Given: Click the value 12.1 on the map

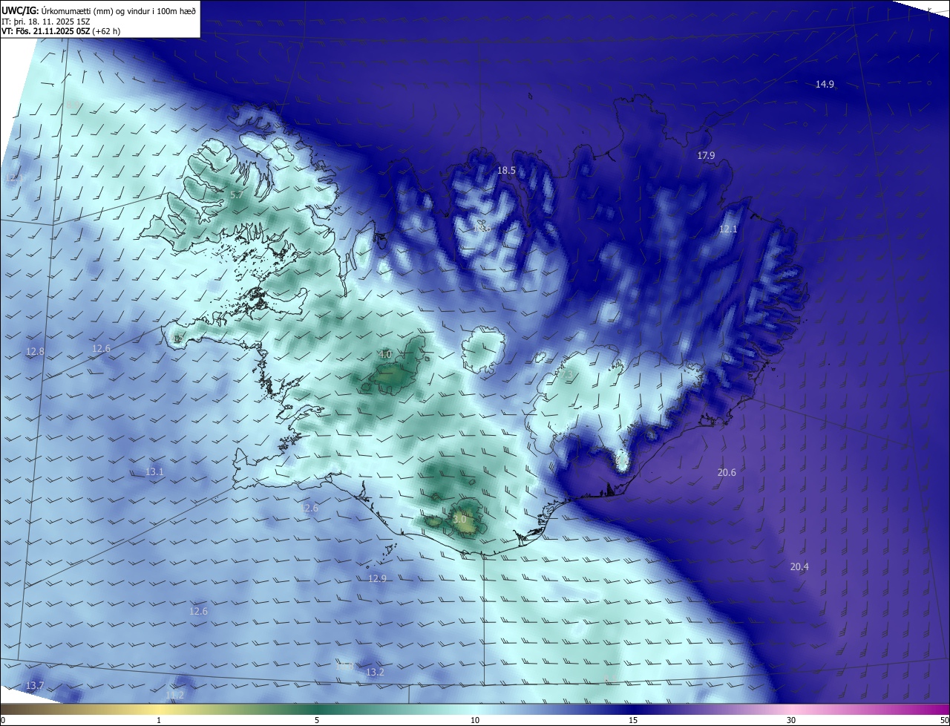Looking at the screenshot, I should tap(728, 229).
